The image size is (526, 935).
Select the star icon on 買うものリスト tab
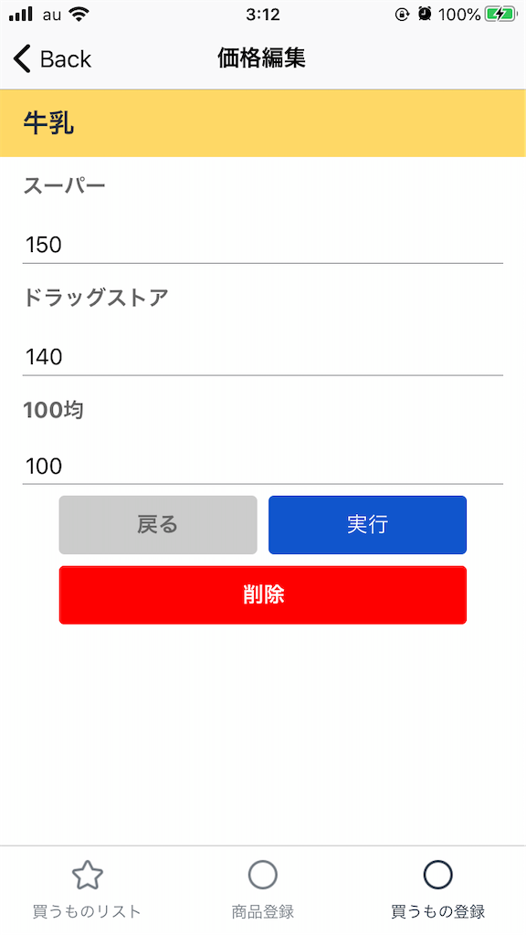(87, 874)
